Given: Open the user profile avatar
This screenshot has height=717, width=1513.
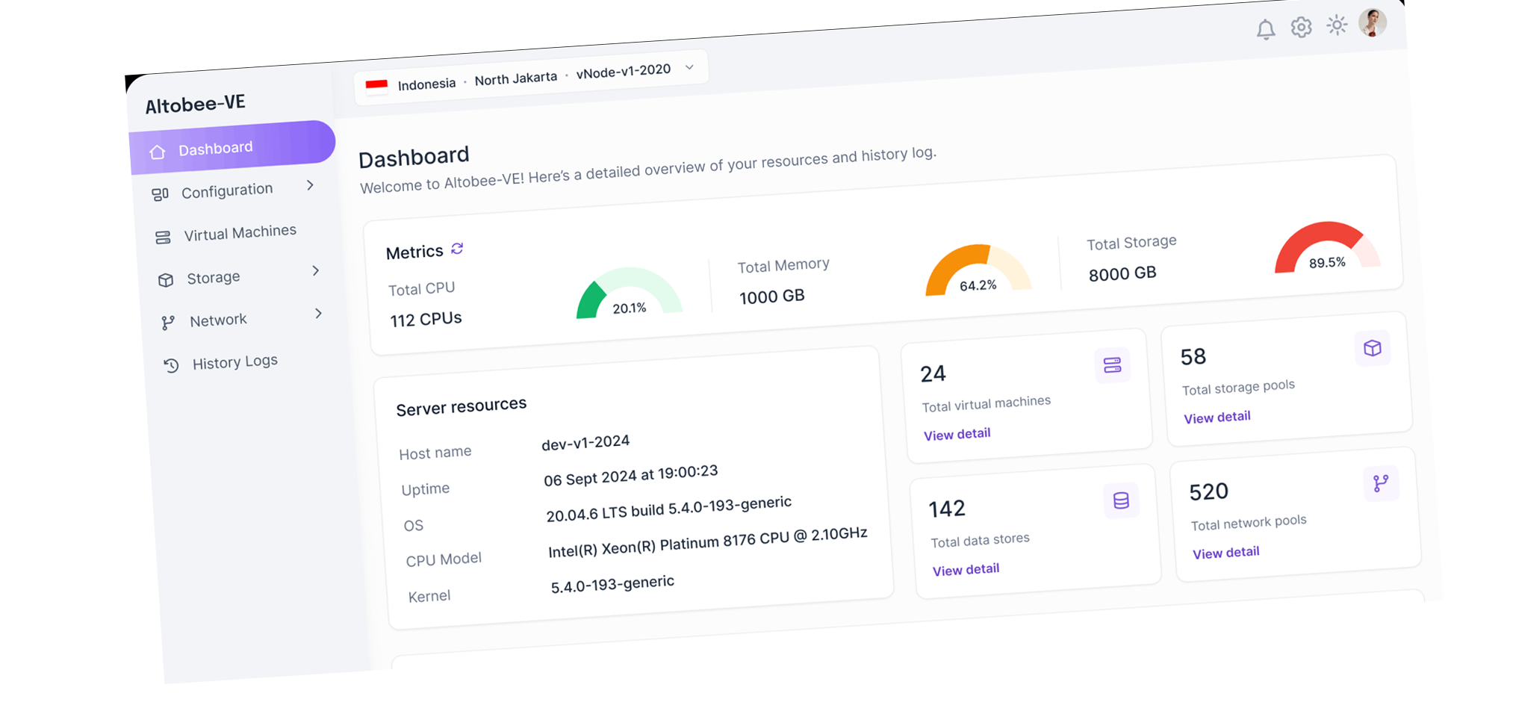Looking at the screenshot, I should [1372, 22].
